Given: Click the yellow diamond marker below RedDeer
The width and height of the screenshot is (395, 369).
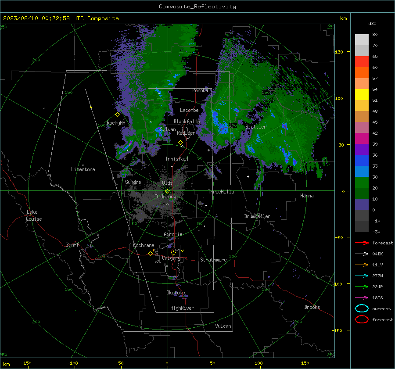Looking at the screenshot, I should [x=180, y=143].
